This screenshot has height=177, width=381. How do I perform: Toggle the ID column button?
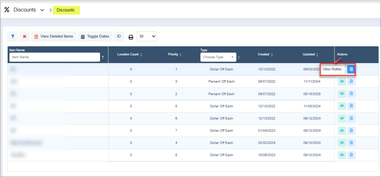(119, 36)
